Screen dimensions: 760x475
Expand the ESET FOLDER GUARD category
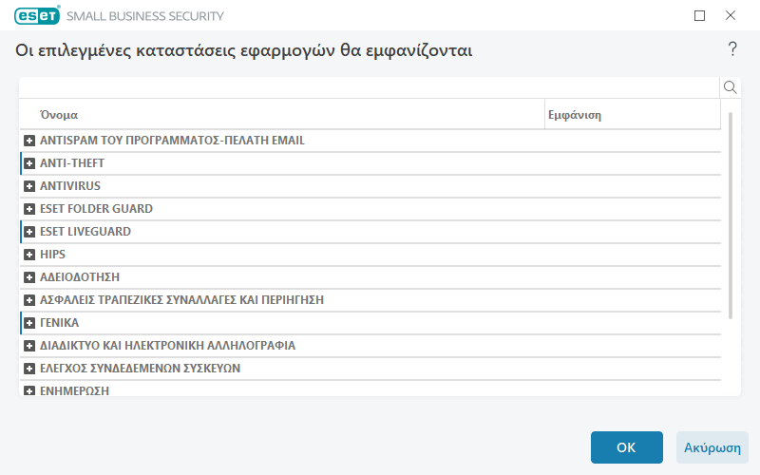coord(29,209)
